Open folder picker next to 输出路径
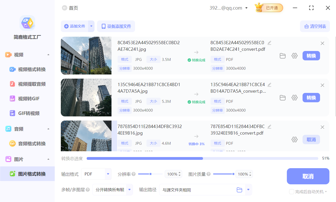This screenshot has width=336, height=202. pyautogui.click(x=239, y=190)
